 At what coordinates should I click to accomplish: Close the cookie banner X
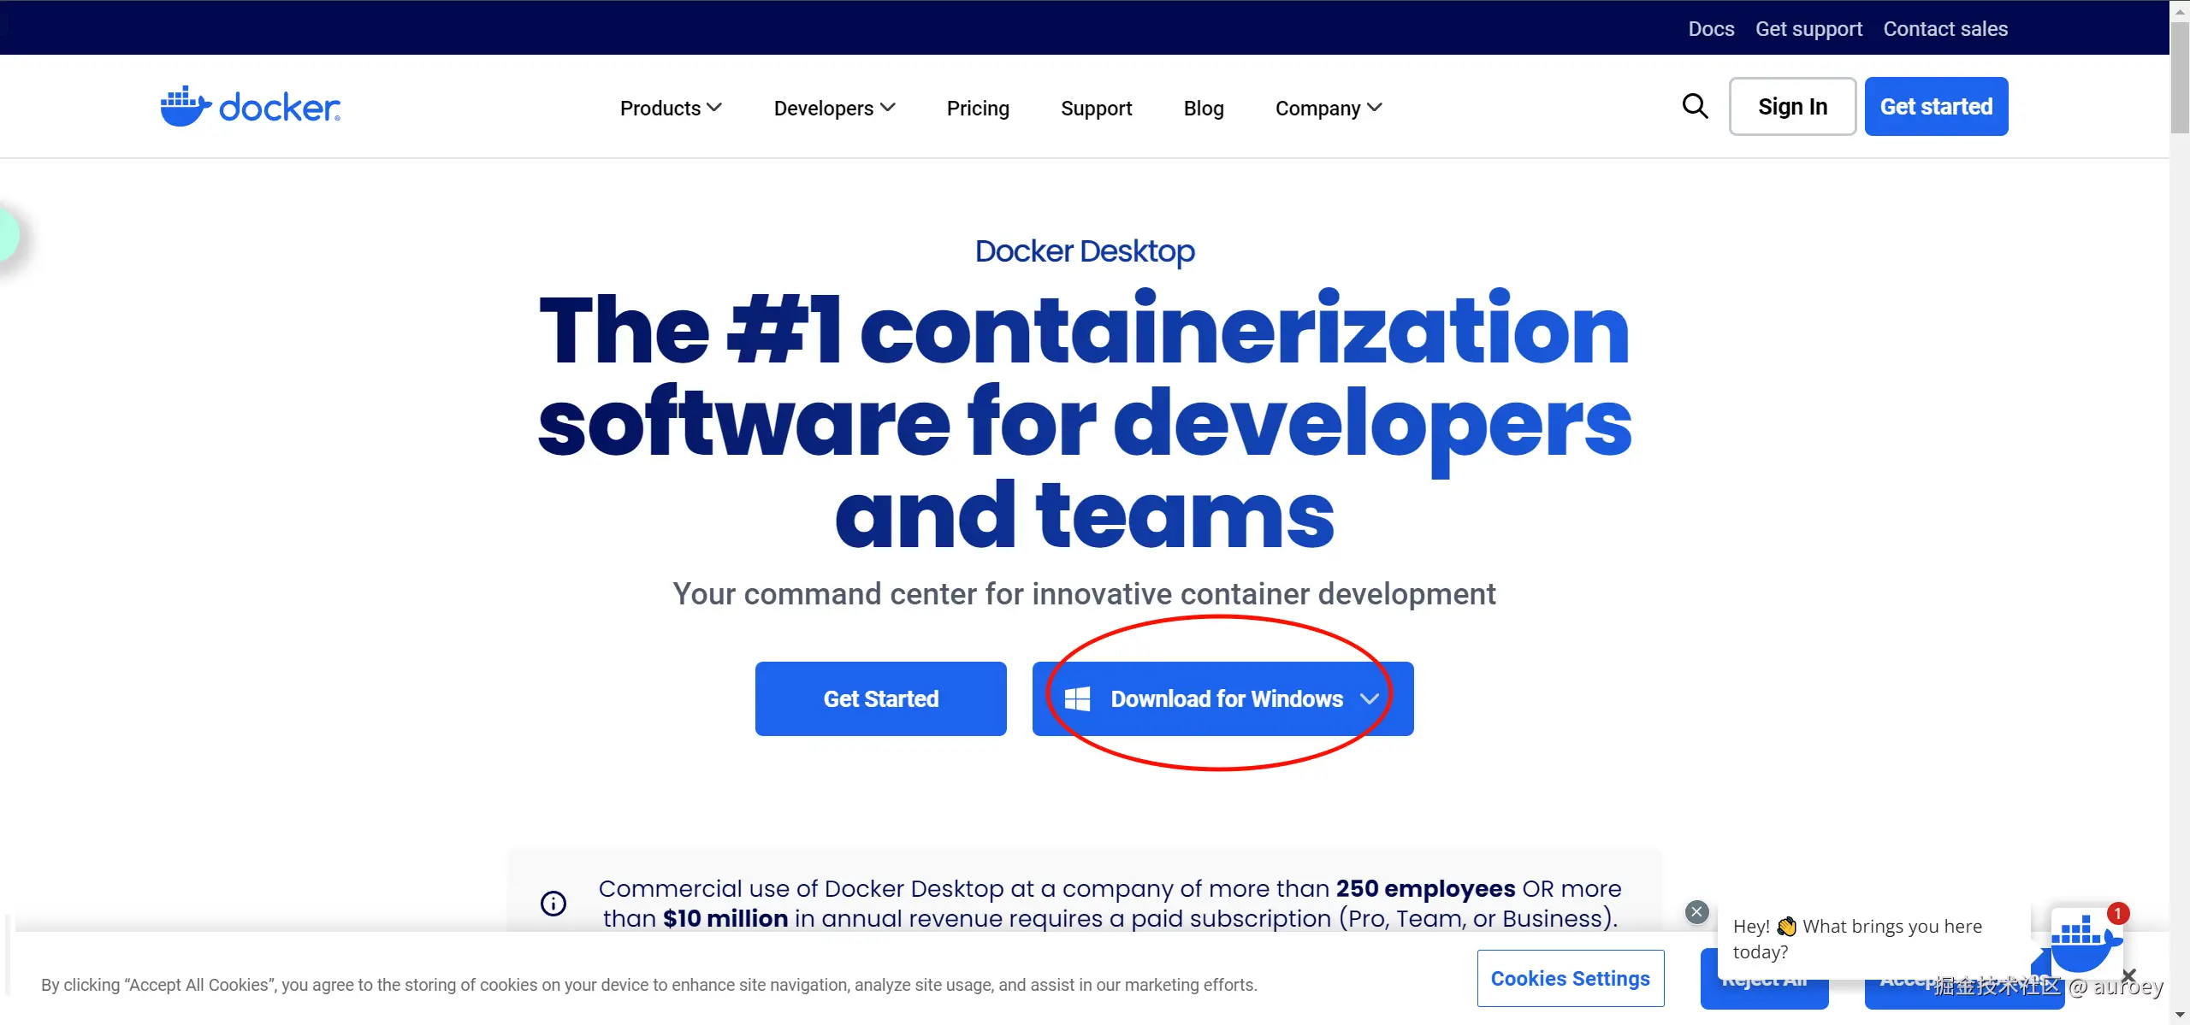coord(2129,975)
